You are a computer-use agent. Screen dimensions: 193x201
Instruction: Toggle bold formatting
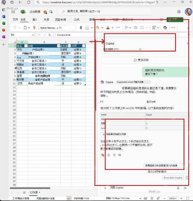(81, 28)
